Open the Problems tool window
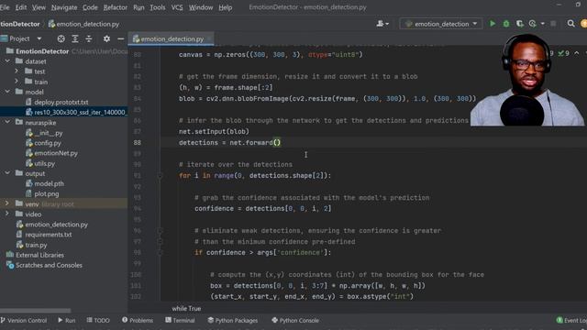Viewport: 587px width, 330px height. 138,320
